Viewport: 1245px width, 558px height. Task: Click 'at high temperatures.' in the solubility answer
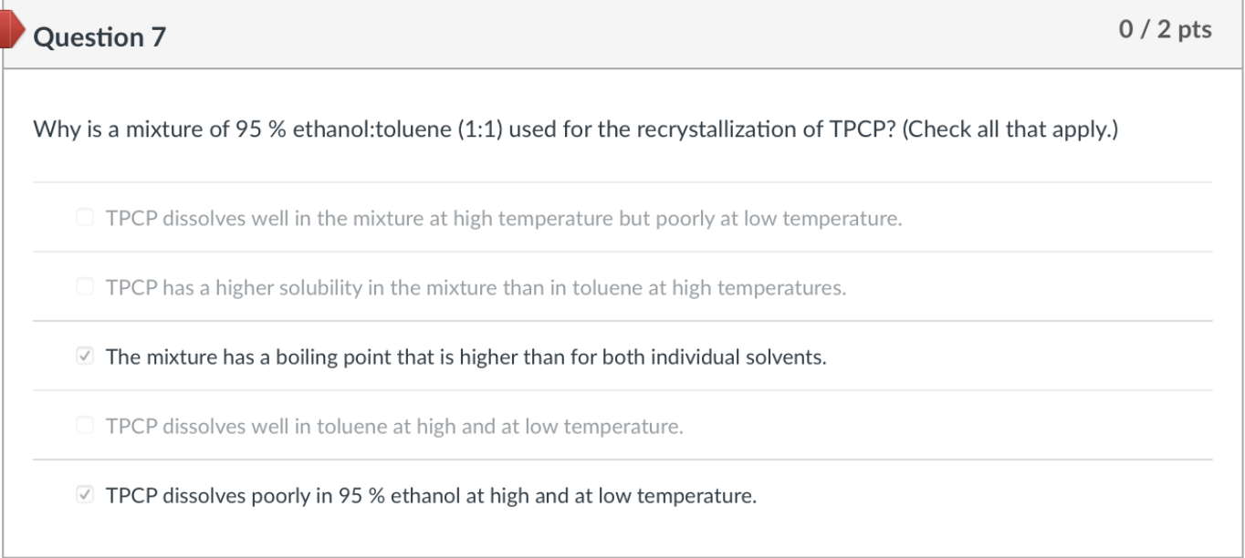759,288
